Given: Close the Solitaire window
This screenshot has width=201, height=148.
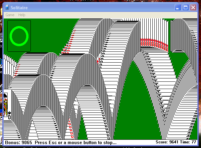Looking at the screenshot, I should 193,7.
